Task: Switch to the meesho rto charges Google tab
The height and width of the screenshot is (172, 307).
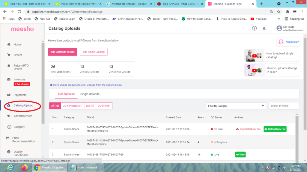Action: point(129,4)
